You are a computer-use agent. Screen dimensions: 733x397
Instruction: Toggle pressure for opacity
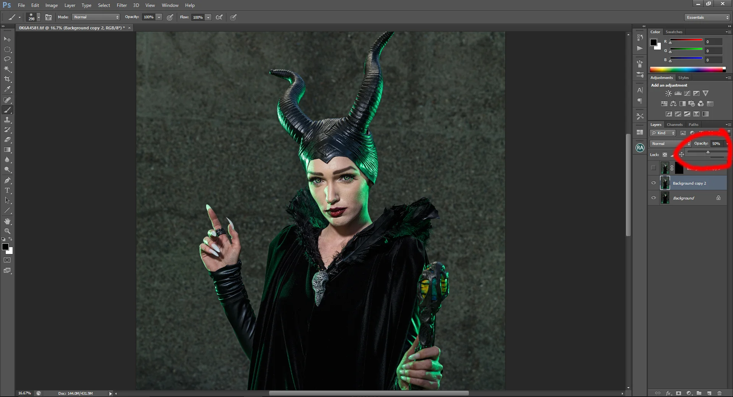[x=170, y=17]
